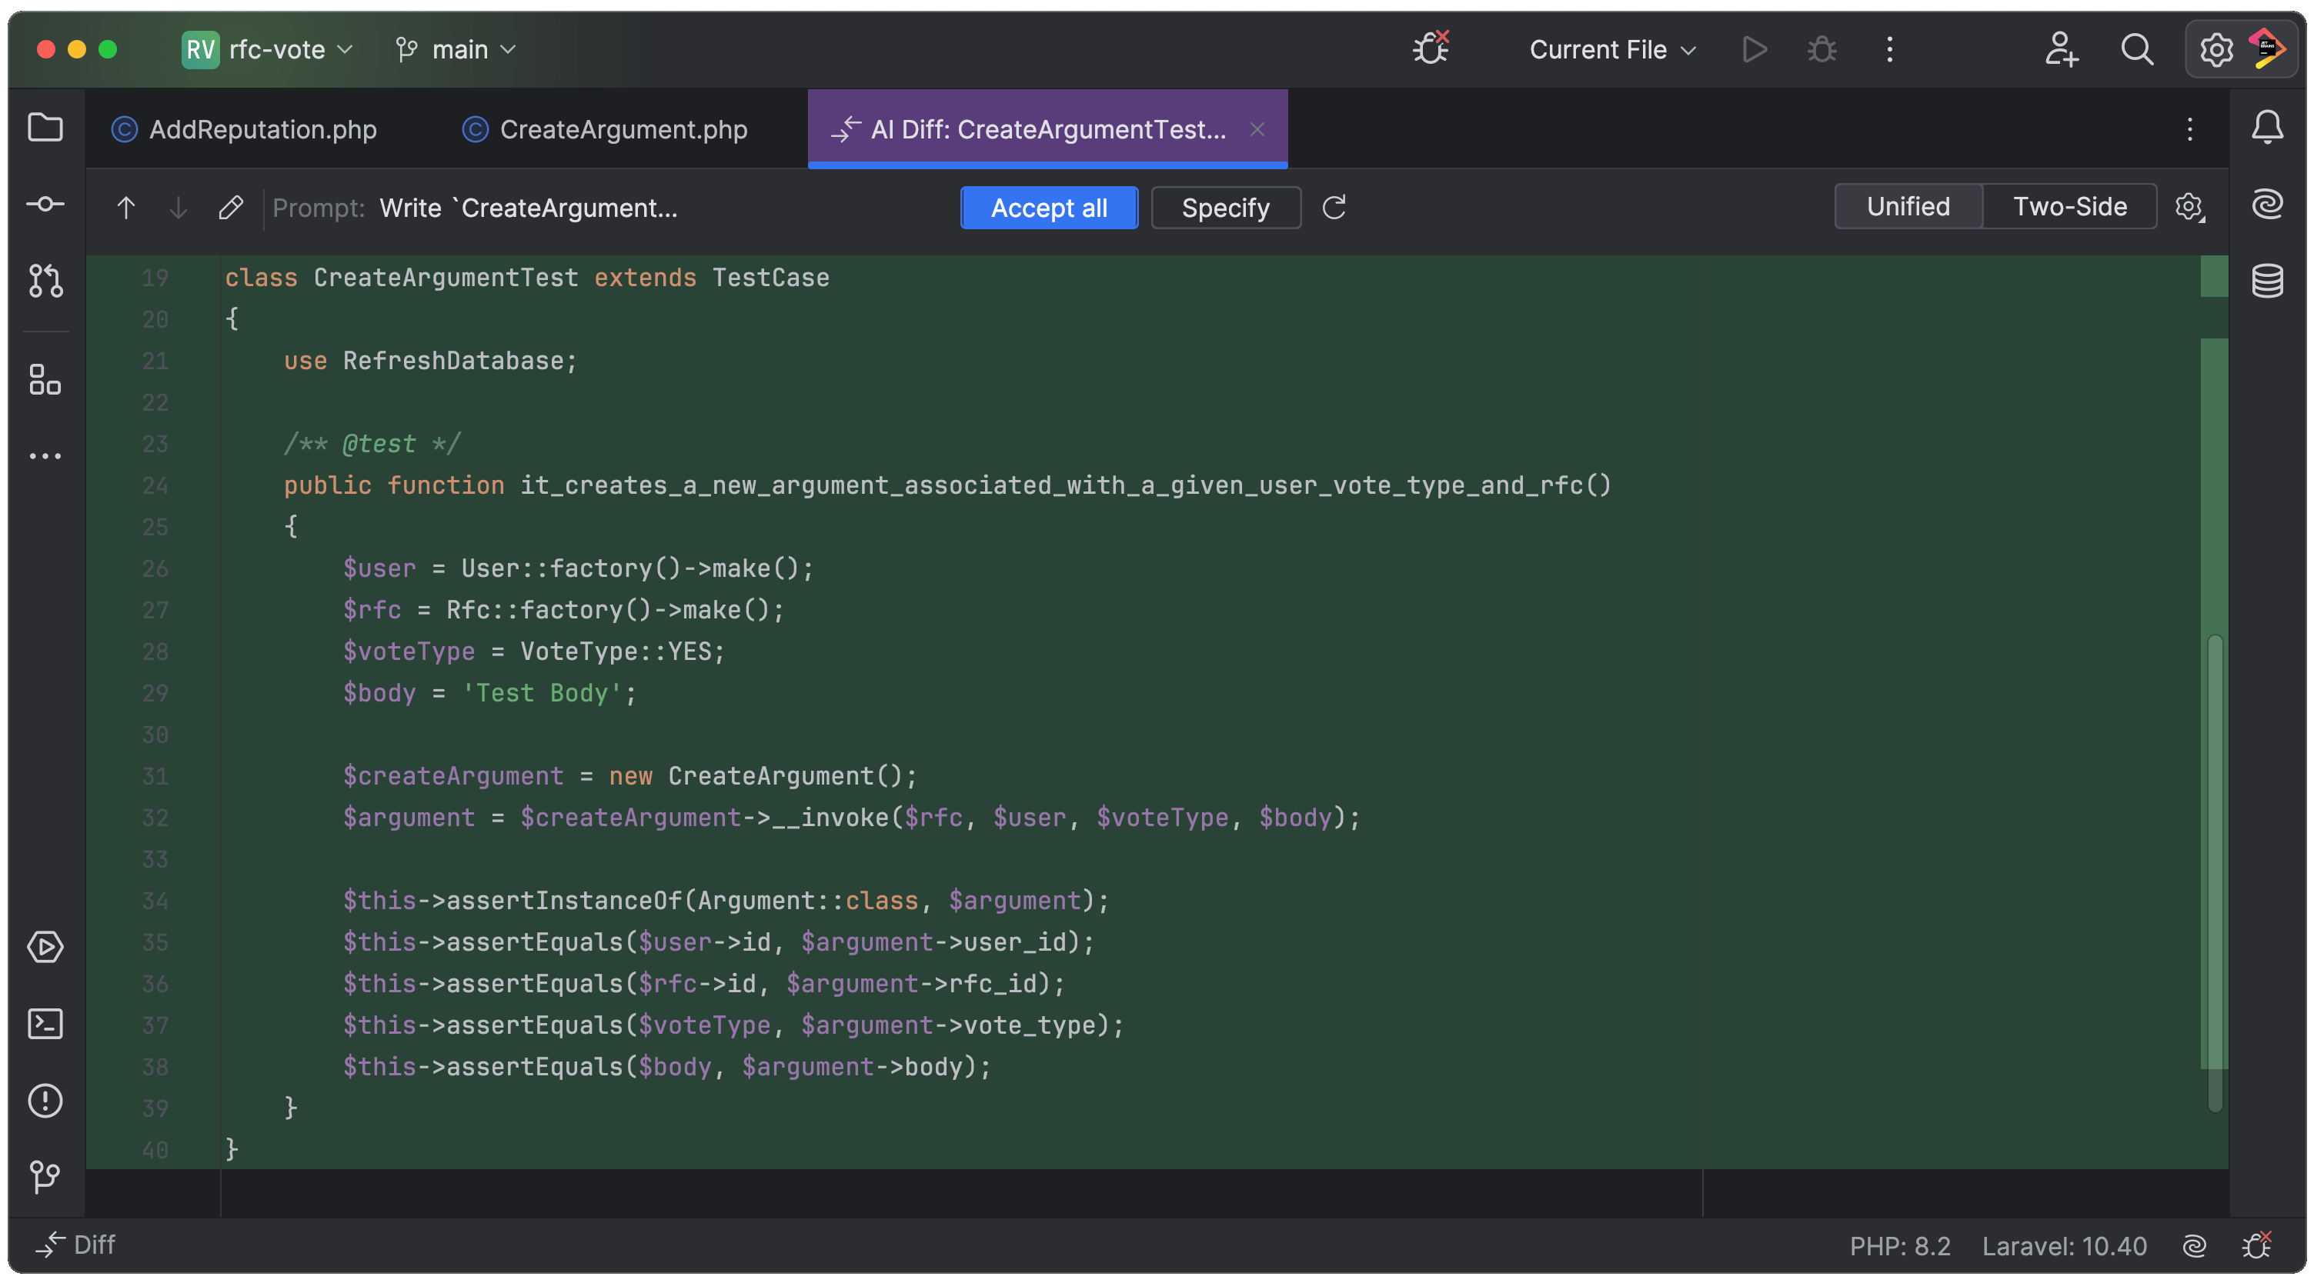Open the Database tool window
Screen dimensions: 2324x1283
(2268, 281)
